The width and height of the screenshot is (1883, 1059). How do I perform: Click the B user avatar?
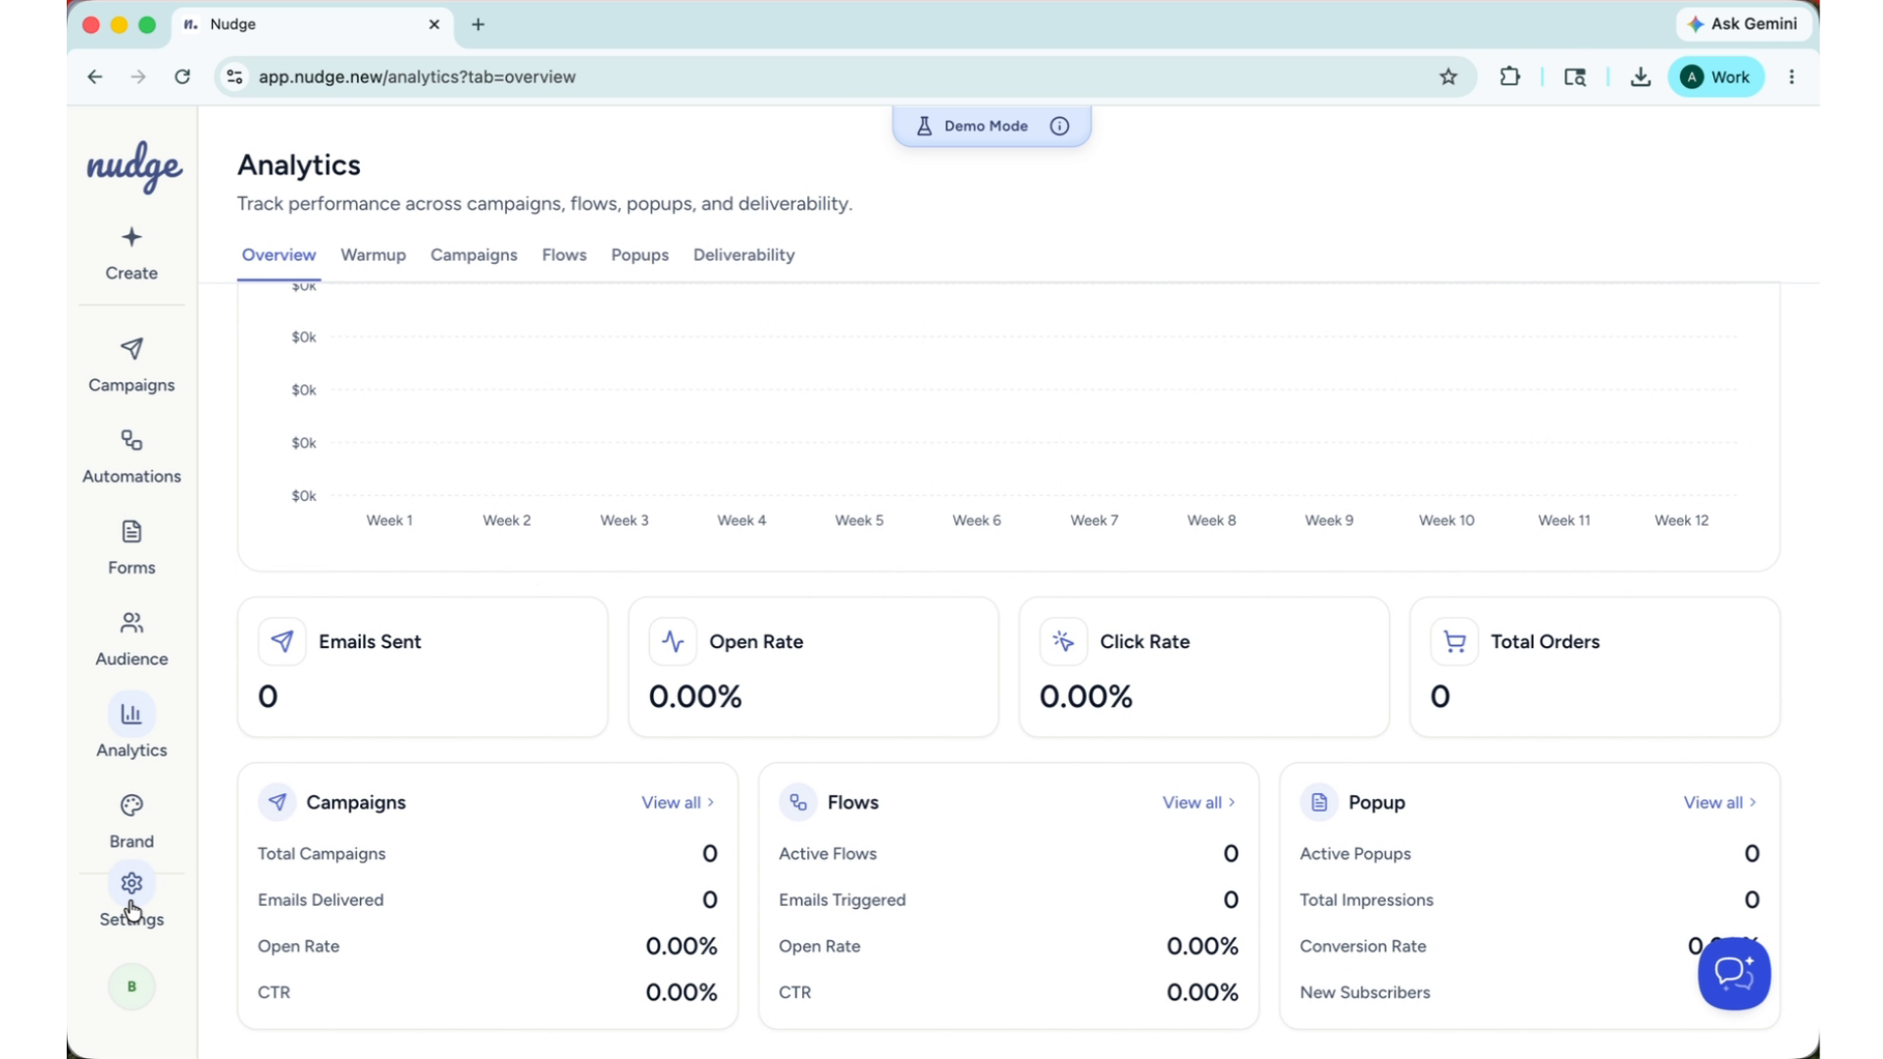click(131, 986)
